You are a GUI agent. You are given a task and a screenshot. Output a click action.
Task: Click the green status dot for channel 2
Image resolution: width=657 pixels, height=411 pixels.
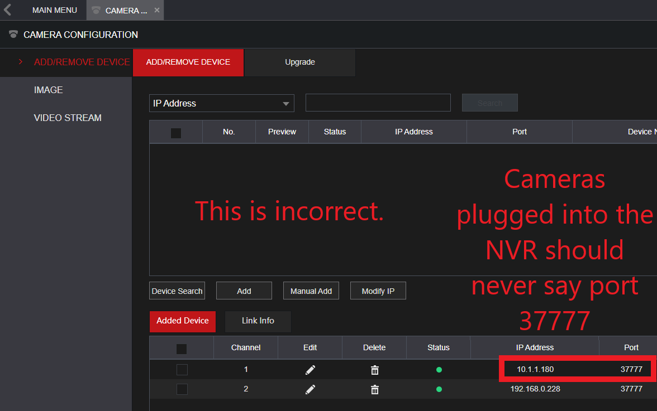[x=439, y=389]
